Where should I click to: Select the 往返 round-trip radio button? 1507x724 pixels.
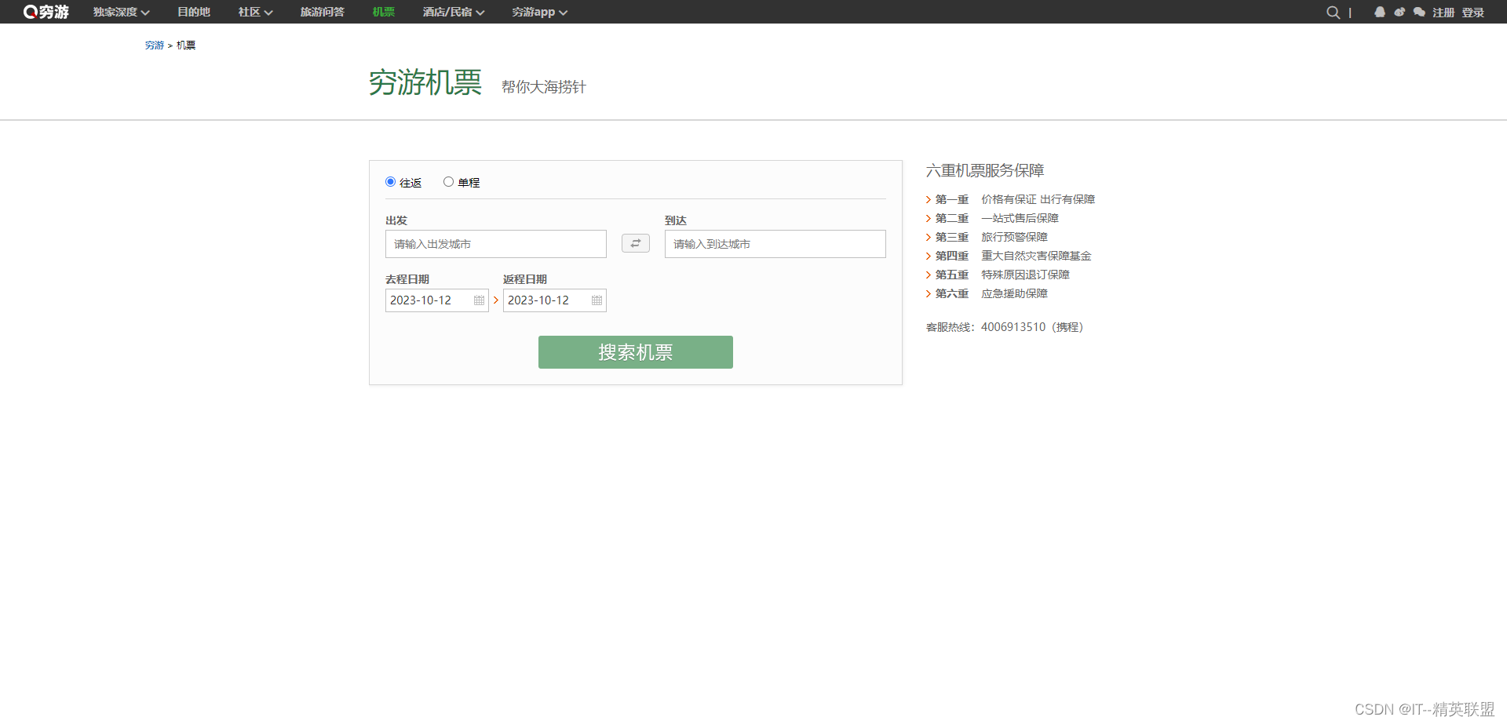[390, 182]
